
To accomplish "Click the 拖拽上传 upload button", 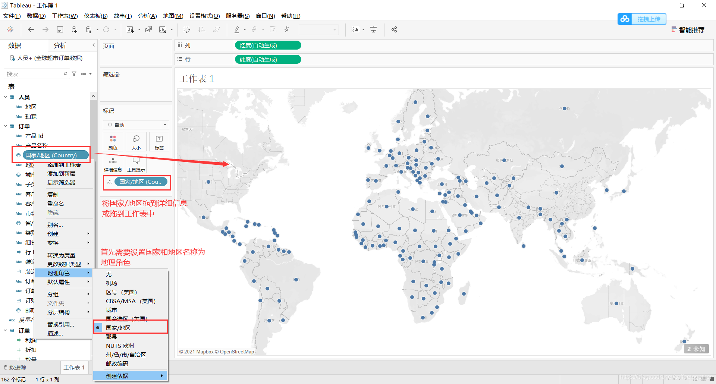I will tap(642, 19).
